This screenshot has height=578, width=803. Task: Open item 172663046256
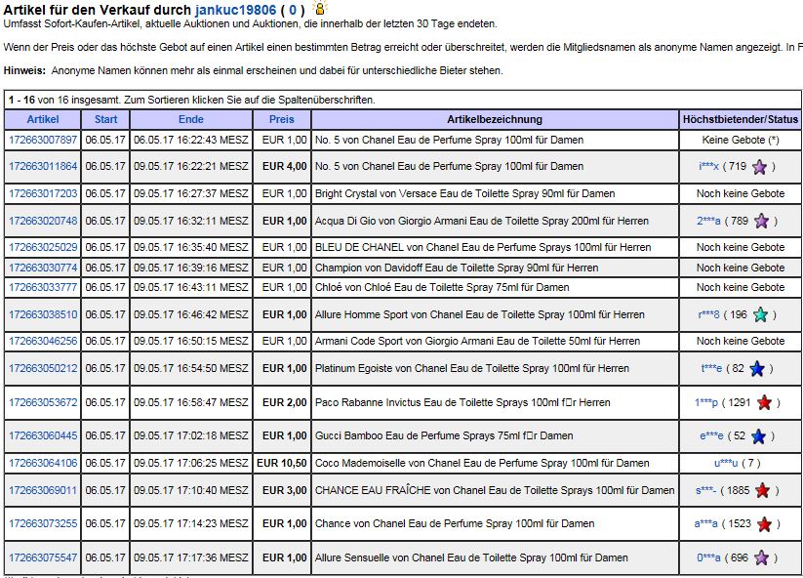point(43,341)
